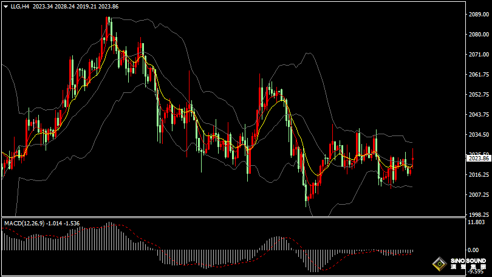Click the 2007.25 label on price axis
Viewport: 492px width, 277px height.
[x=478, y=195]
